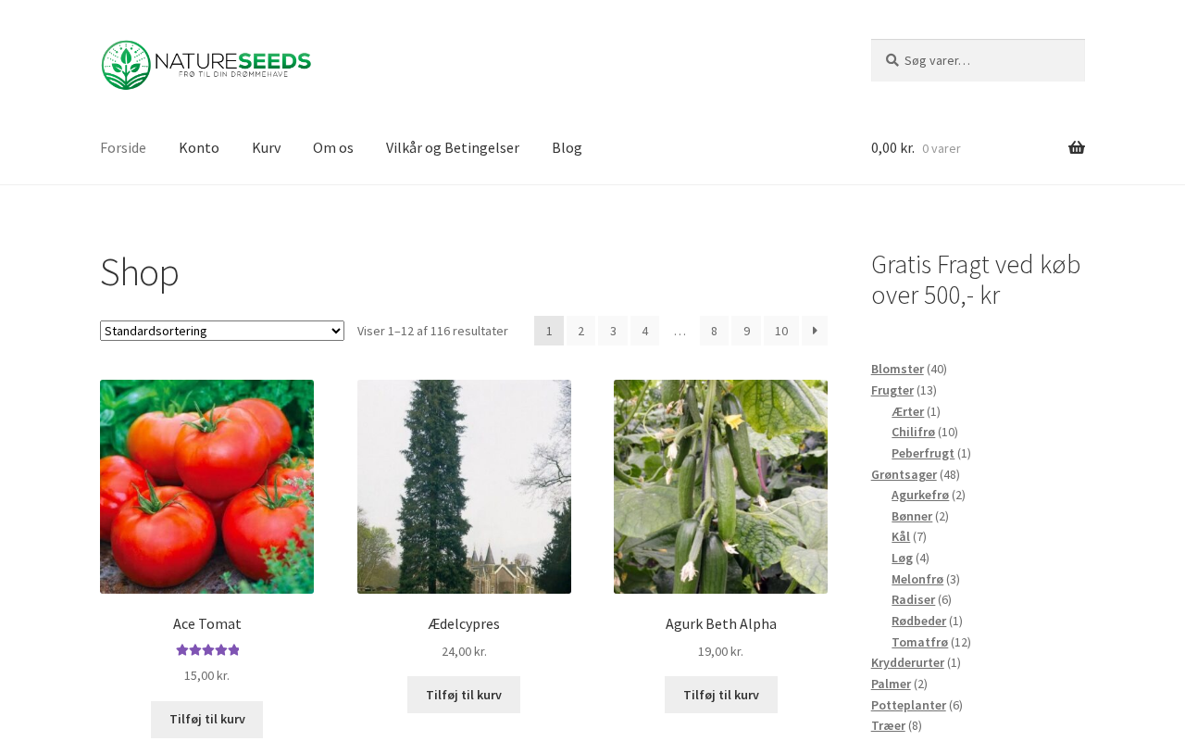This screenshot has height=741, width=1185.
Task: Click the Ace Tomat star rating
Action: click(x=207, y=650)
